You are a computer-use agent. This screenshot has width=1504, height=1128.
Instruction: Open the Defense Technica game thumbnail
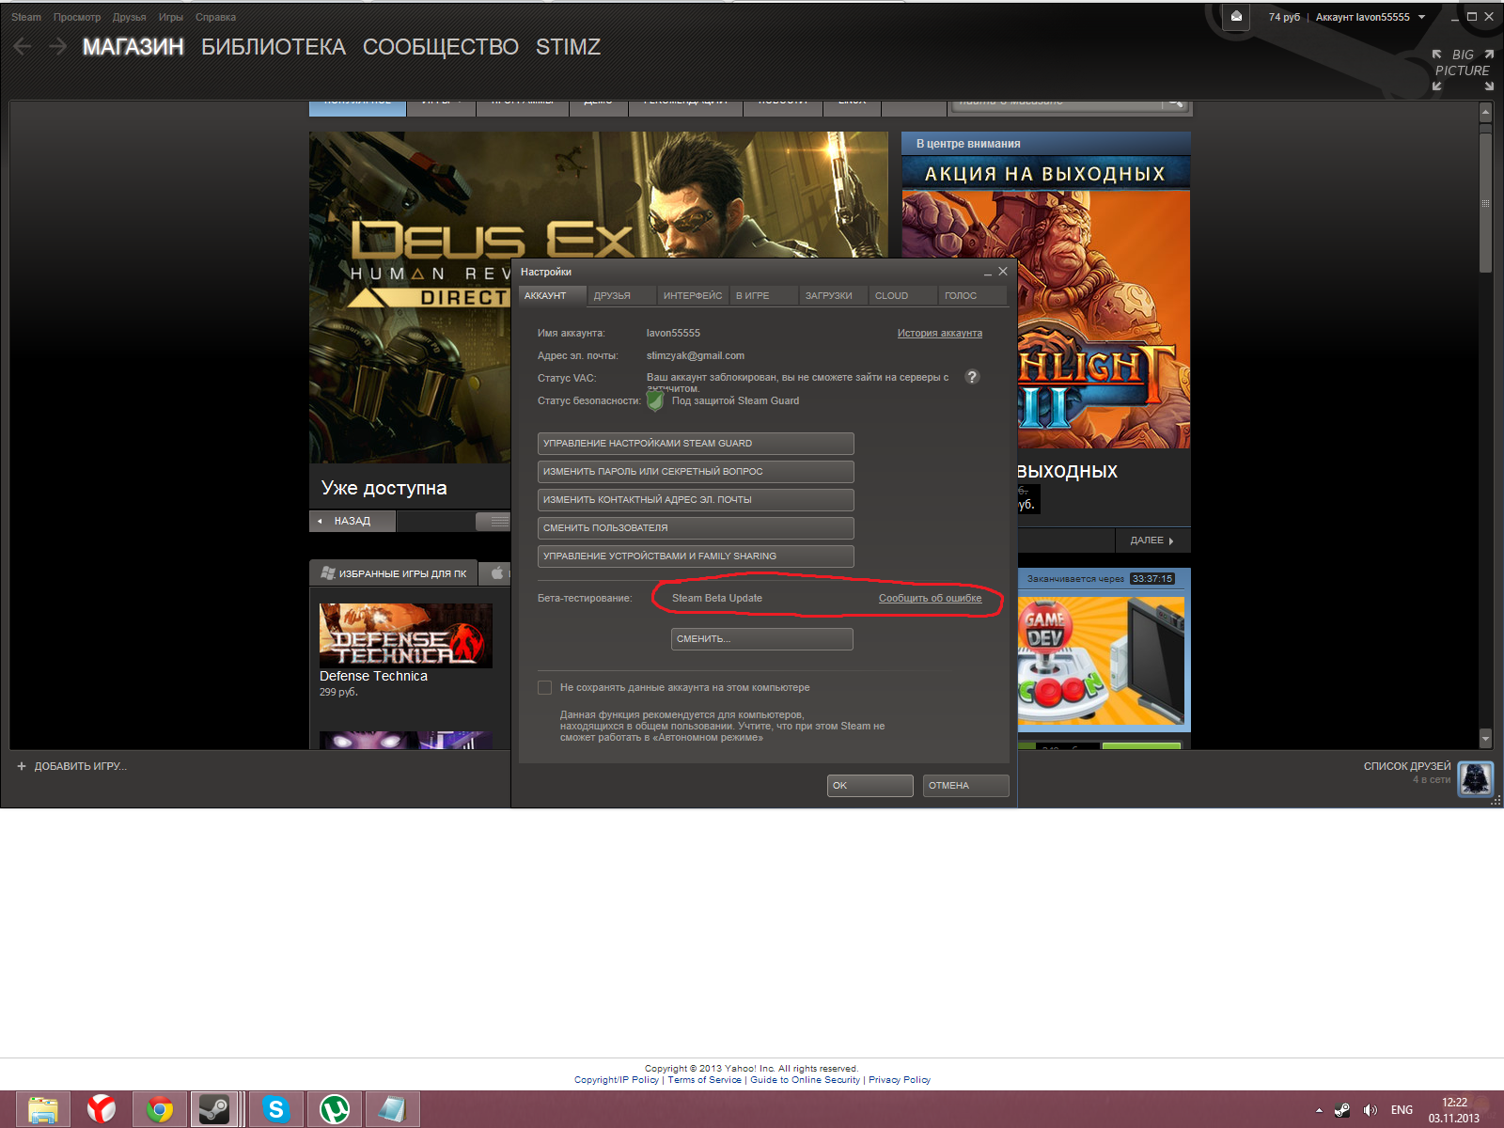click(x=406, y=635)
